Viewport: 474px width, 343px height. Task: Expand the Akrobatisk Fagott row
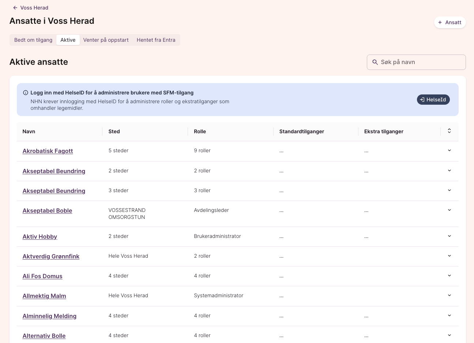tap(449, 150)
